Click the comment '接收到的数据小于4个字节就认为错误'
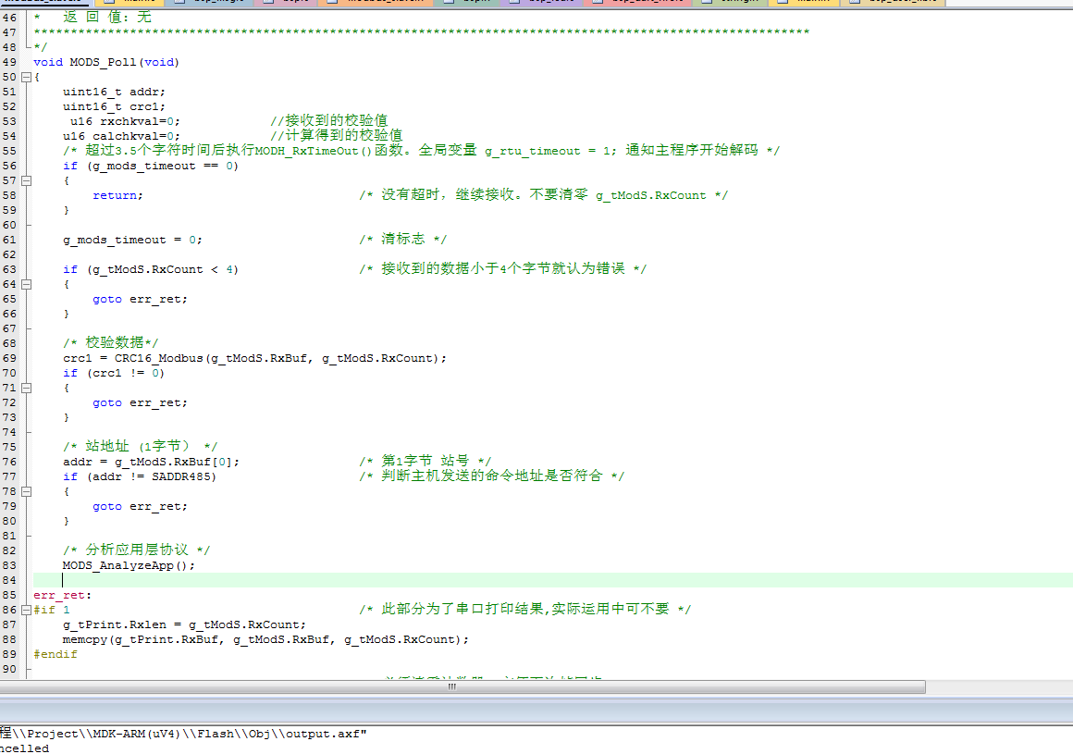 pyautogui.click(x=502, y=269)
